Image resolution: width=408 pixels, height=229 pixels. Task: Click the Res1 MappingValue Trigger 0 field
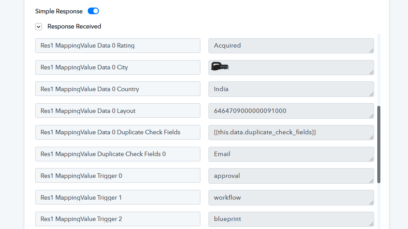pos(118,176)
